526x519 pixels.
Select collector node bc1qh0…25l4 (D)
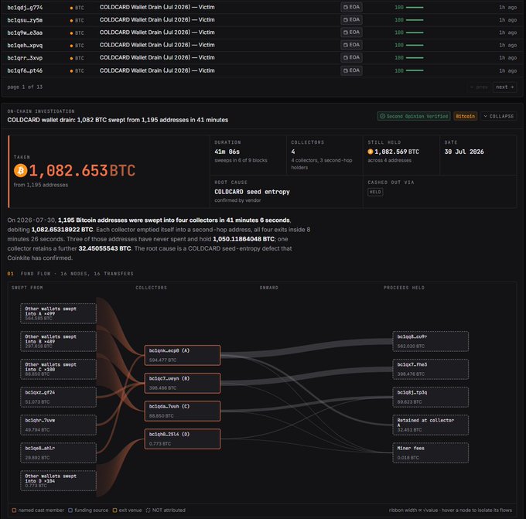point(183,439)
